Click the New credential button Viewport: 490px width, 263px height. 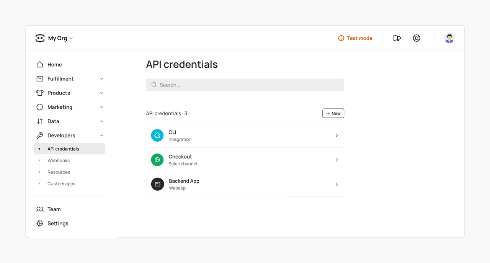(333, 113)
